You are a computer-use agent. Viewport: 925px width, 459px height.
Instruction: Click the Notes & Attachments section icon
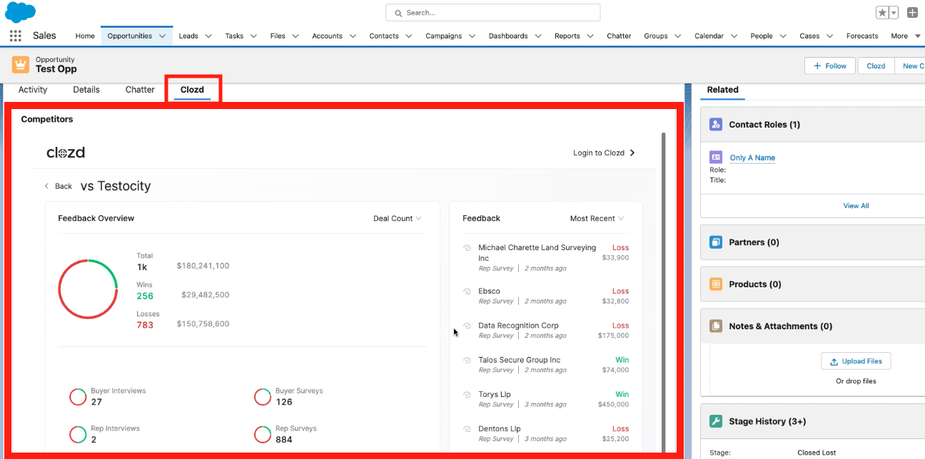(716, 326)
